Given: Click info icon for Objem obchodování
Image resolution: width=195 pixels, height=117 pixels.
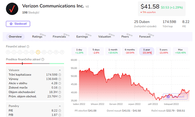Looking at the screenshot, I should [x=60, y=92].
